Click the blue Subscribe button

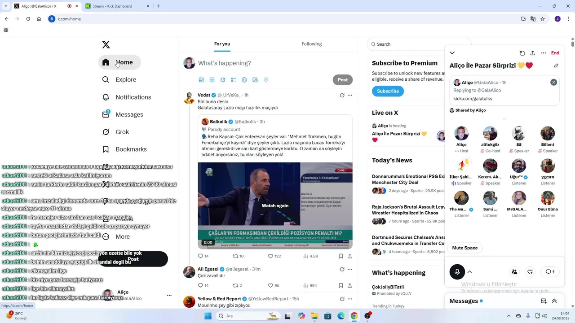[x=388, y=91]
